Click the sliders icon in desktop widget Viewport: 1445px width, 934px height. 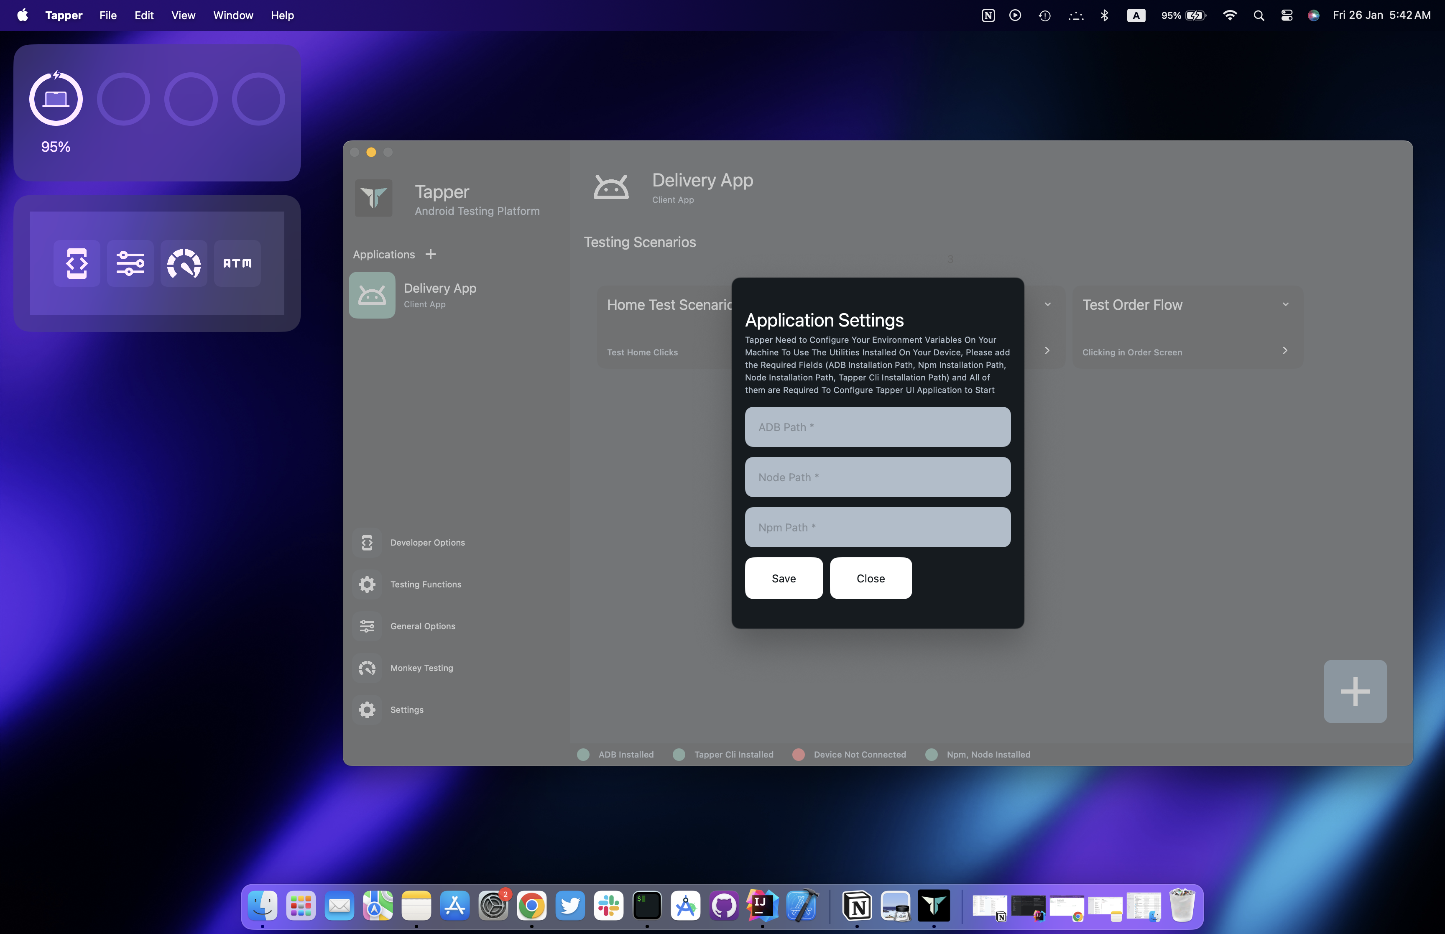(130, 263)
